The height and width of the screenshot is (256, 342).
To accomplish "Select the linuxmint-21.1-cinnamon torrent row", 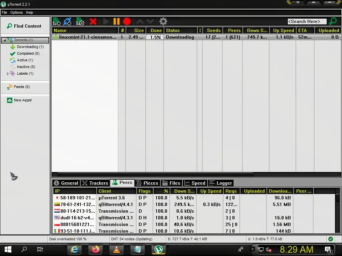I will point(196,37).
